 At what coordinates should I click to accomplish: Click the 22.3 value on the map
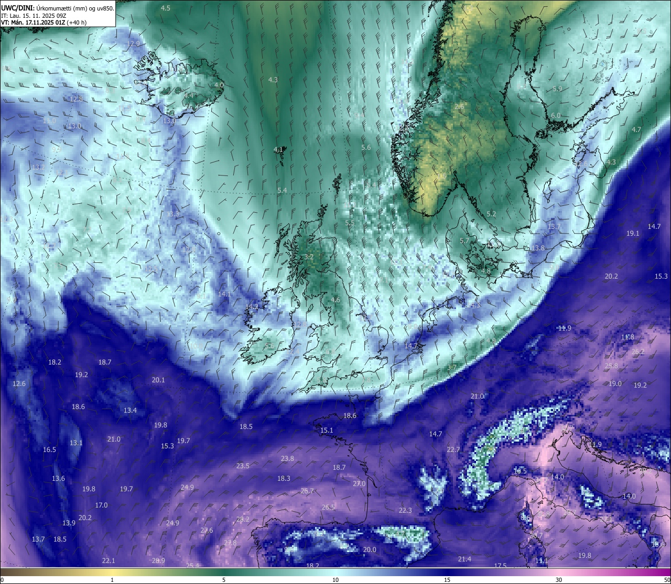[x=405, y=510]
